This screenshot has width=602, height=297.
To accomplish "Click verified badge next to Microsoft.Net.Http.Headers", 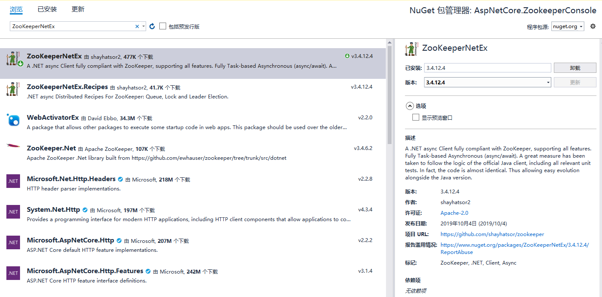I will point(120,179).
